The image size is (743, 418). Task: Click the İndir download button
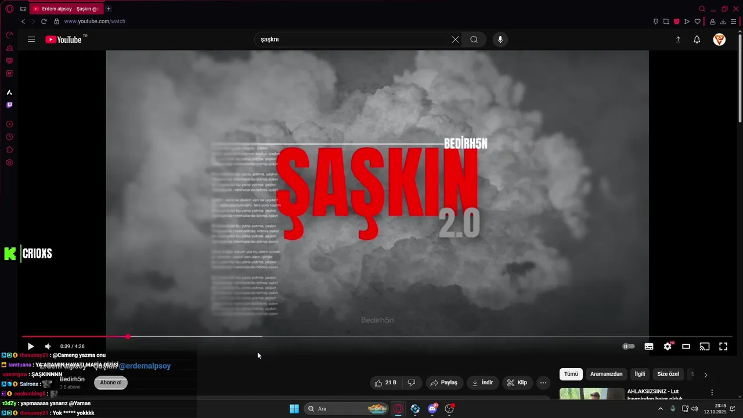482,383
